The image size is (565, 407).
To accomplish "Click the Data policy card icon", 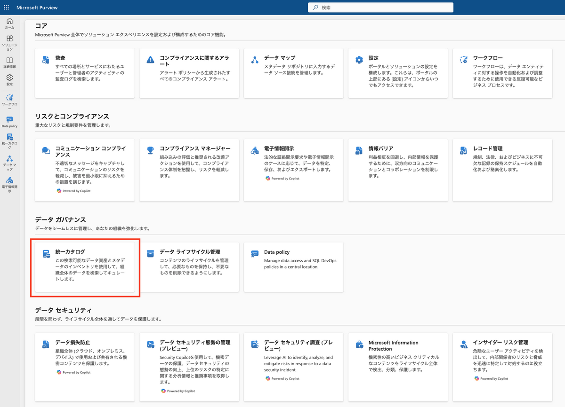I will (x=255, y=254).
